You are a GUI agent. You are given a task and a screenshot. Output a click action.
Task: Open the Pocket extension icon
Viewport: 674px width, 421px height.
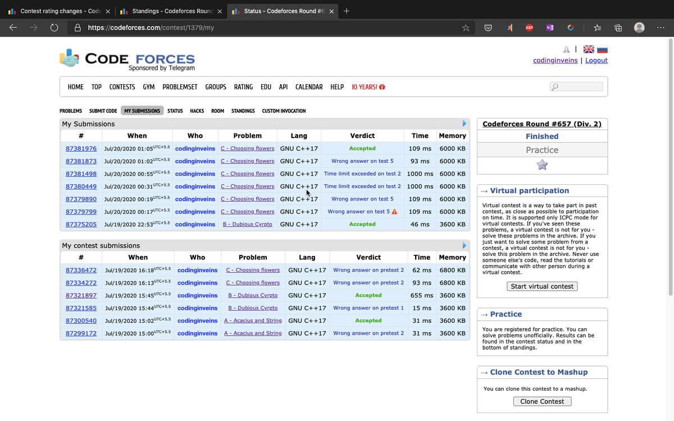pyautogui.click(x=489, y=28)
